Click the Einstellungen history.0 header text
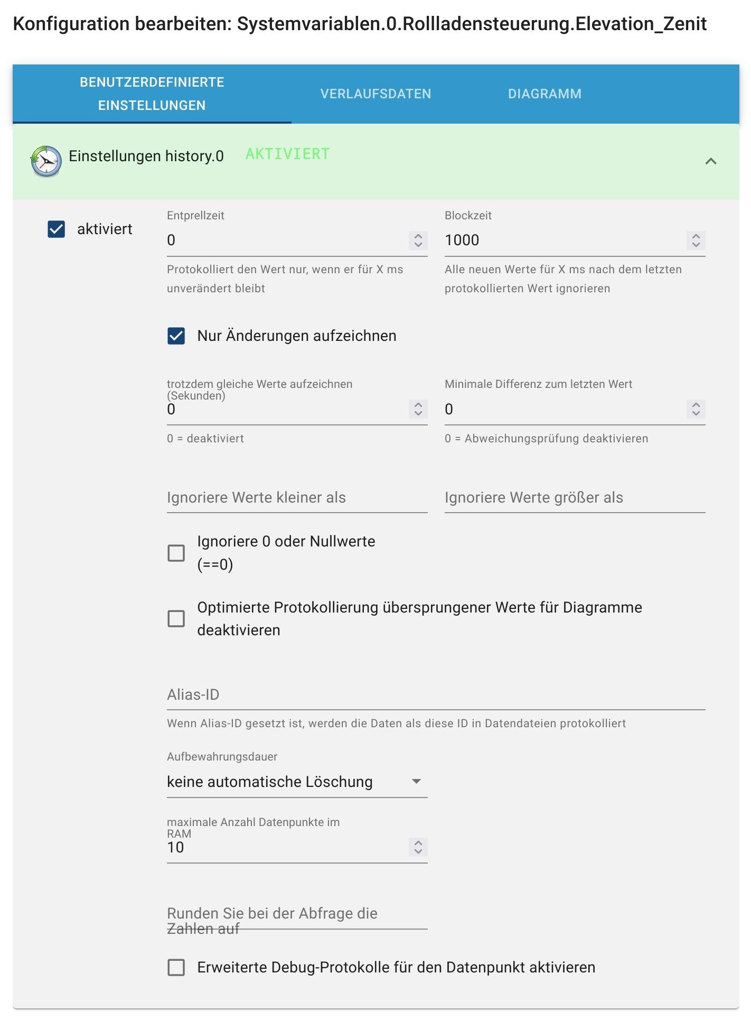Screen dimensions: 751x1020 click(146, 156)
